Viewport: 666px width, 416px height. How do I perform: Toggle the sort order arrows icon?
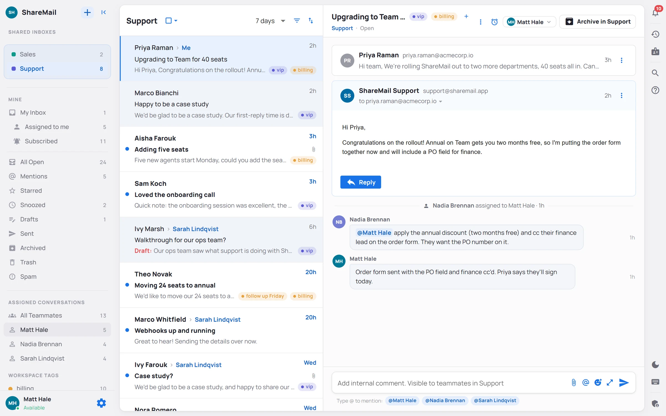[x=311, y=21]
